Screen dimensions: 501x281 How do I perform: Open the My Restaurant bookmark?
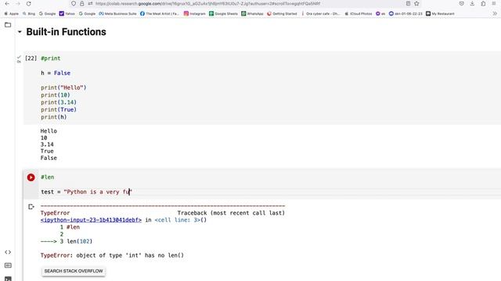[440, 14]
